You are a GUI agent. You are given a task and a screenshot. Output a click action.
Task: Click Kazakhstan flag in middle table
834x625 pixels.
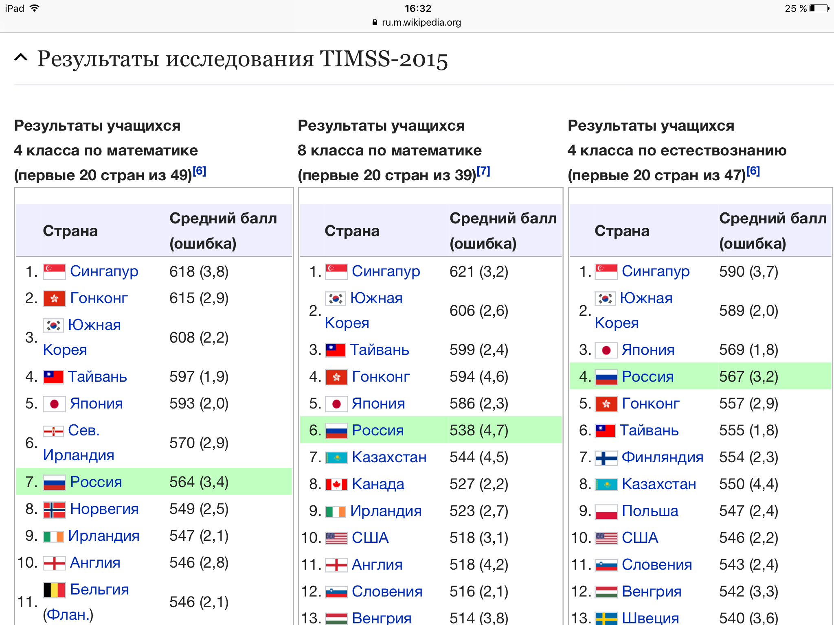coord(336,457)
